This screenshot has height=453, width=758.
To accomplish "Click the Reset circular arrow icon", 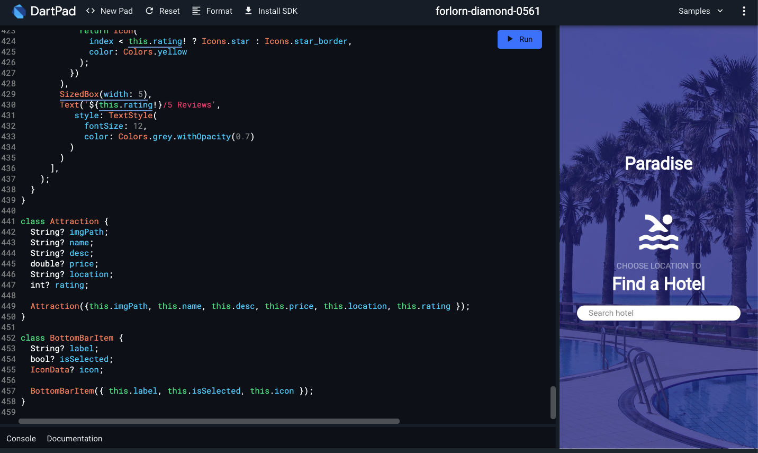I will click(149, 11).
